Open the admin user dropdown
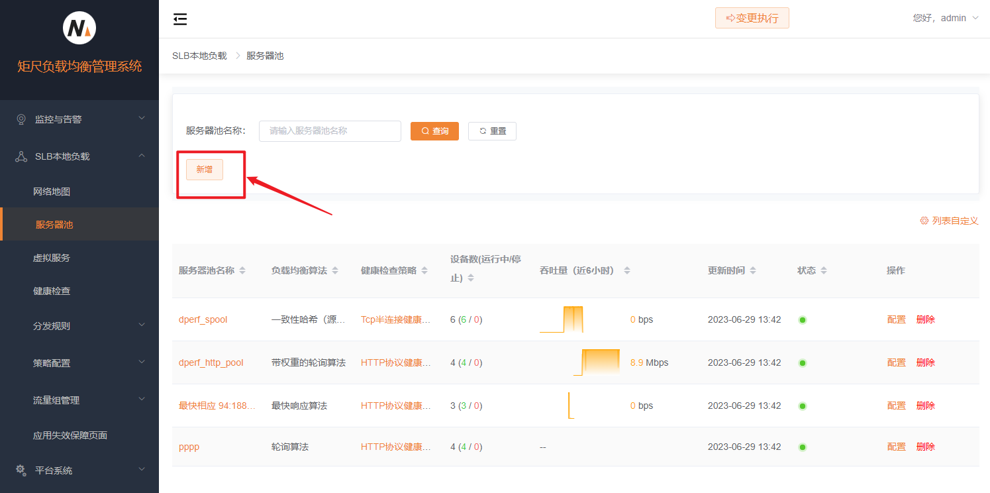This screenshot has height=493, width=990. coord(946,18)
